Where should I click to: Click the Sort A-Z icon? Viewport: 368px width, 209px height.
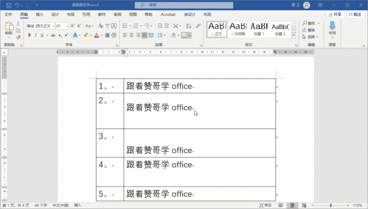[x=189, y=26]
